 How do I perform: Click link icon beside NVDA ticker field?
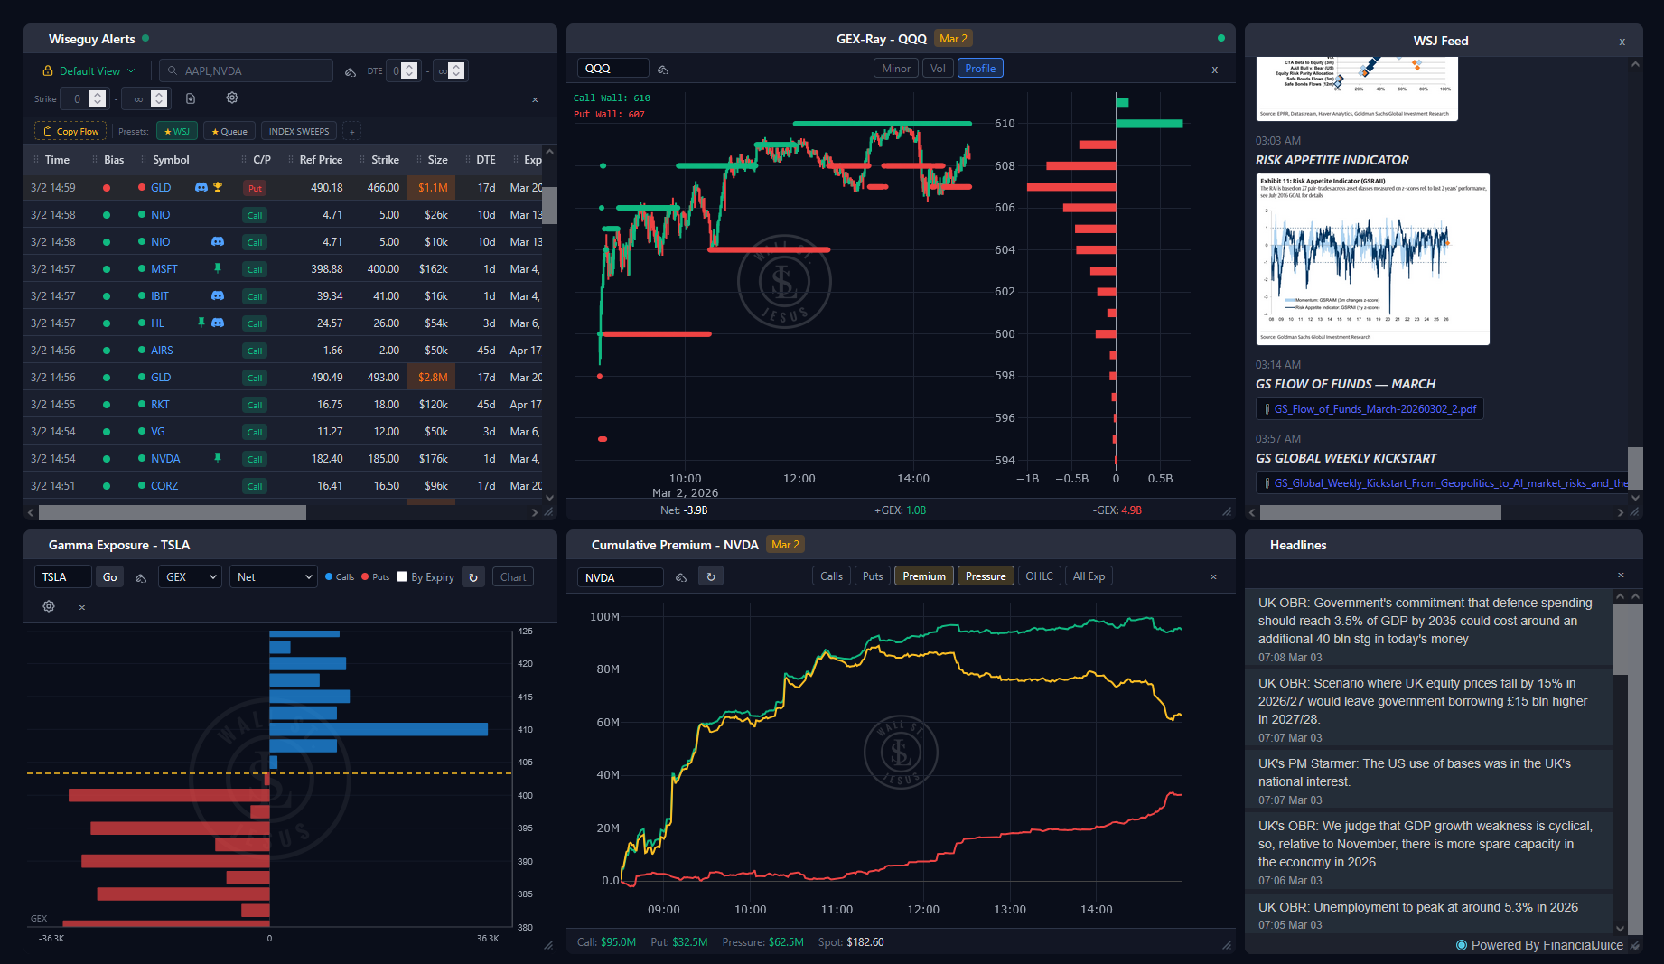click(681, 577)
